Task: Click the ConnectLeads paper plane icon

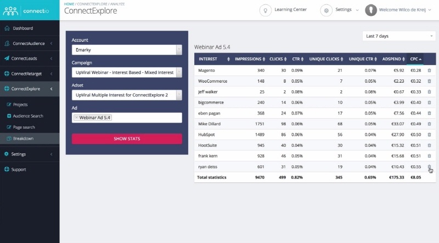Action: click(x=7, y=59)
